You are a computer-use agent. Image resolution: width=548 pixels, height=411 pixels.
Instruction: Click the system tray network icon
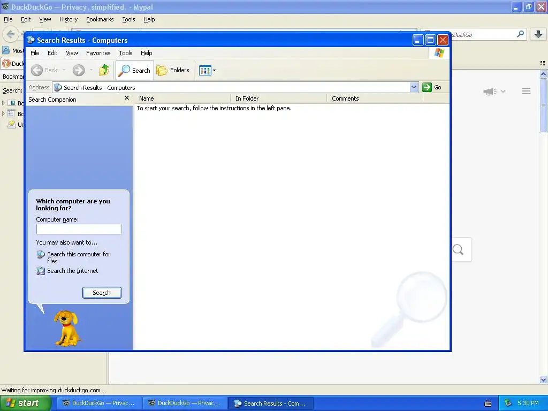(508, 404)
